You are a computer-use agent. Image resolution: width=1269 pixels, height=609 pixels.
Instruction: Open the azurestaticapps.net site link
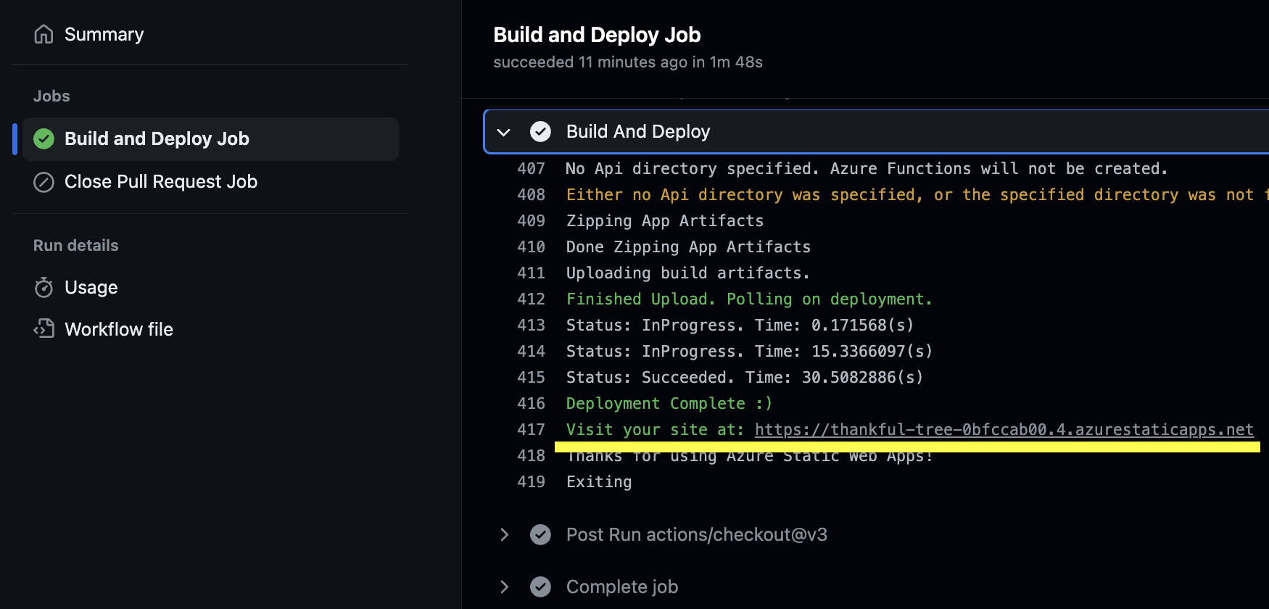1004,429
